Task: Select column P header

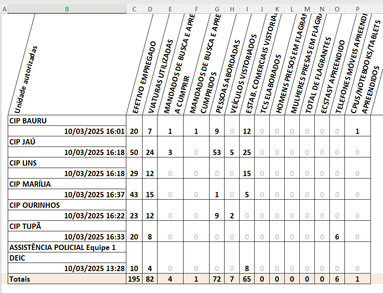Action: [x=357, y=9]
